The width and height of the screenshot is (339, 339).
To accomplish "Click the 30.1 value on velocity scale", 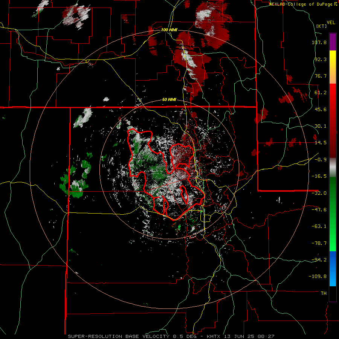I will coord(321,126).
